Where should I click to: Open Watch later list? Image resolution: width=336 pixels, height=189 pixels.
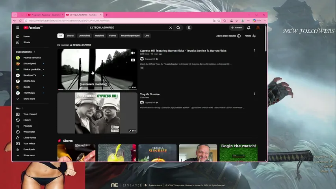click(x=30, y=132)
